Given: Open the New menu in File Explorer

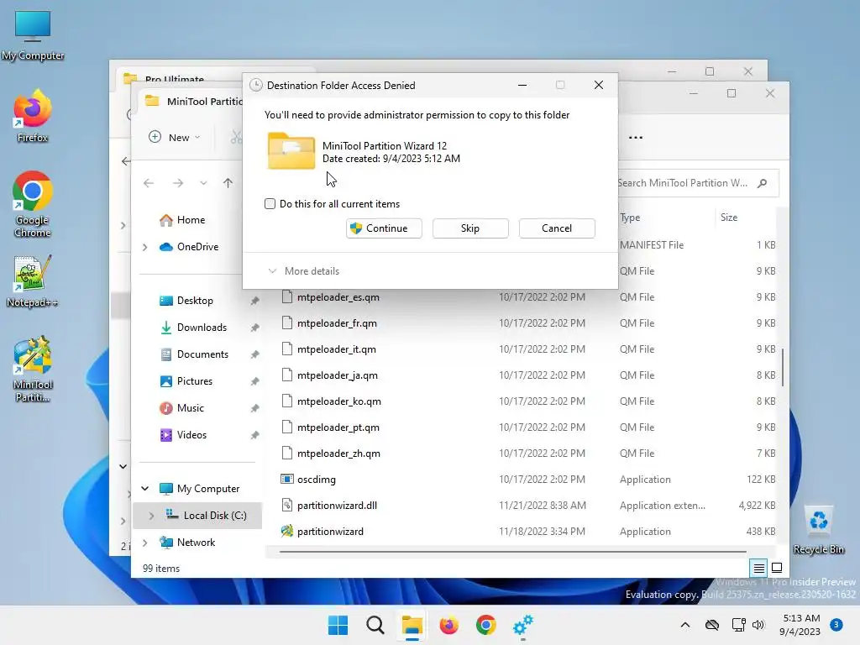Looking at the screenshot, I should pyautogui.click(x=175, y=137).
